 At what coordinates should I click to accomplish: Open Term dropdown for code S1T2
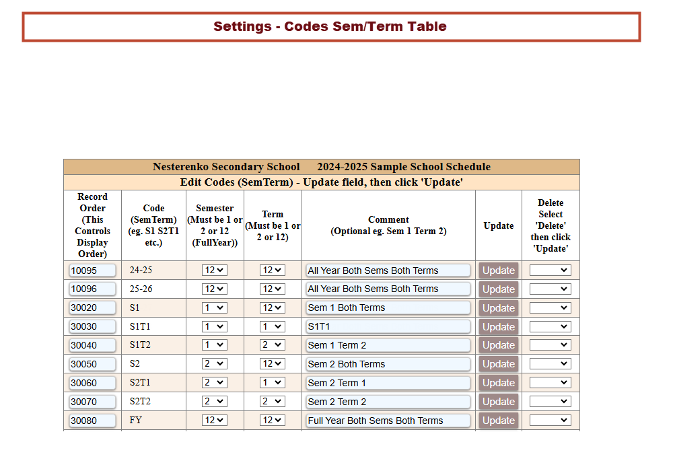point(273,345)
